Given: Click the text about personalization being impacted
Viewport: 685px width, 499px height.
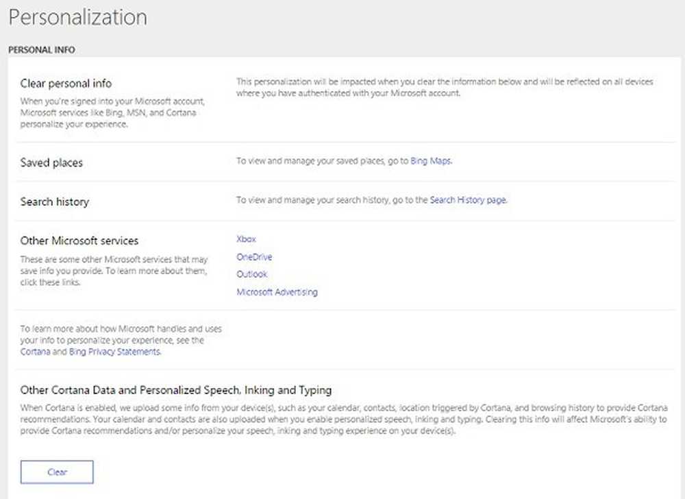Looking at the screenshot, I should [x=444, y=87].
